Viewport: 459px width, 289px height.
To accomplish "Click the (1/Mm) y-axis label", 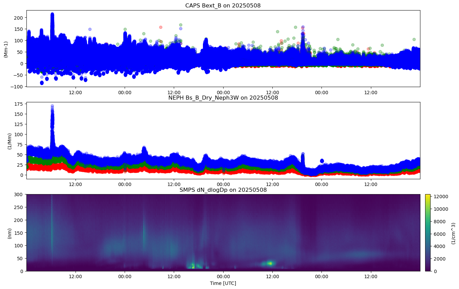I will pyautogui.click(x=9, y=141).
